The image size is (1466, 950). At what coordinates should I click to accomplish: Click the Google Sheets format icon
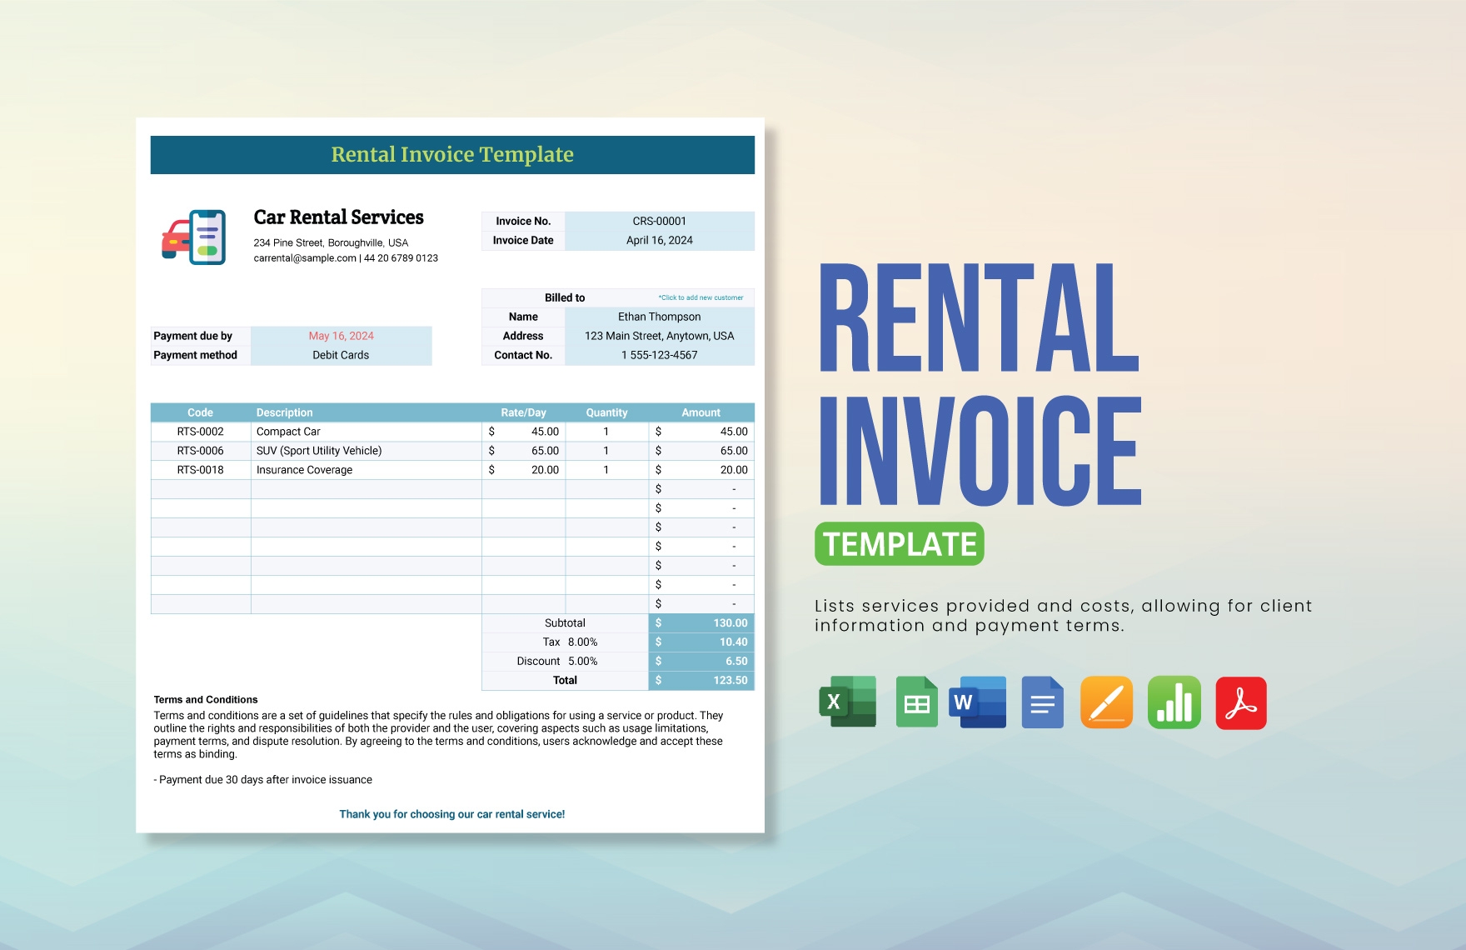pos(916,702)
